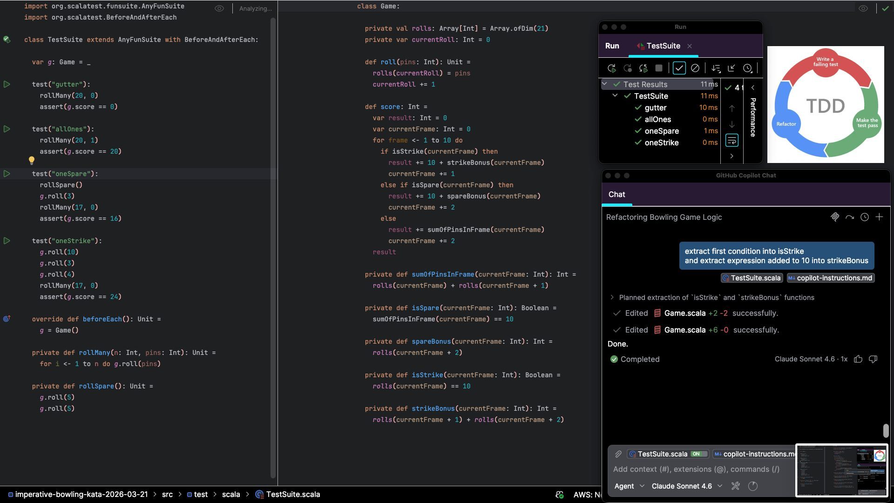Run the oneSpare test from gutter

7,174
